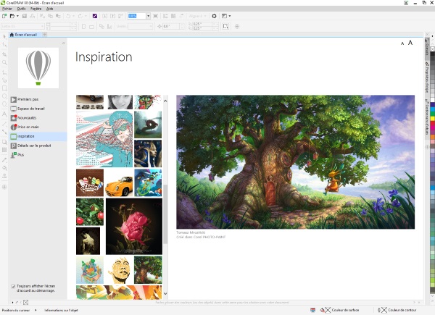Open the zoom level dropdown
Viewport: 435px width, 315px height.
pyautogui.click(x=148, y=16)
